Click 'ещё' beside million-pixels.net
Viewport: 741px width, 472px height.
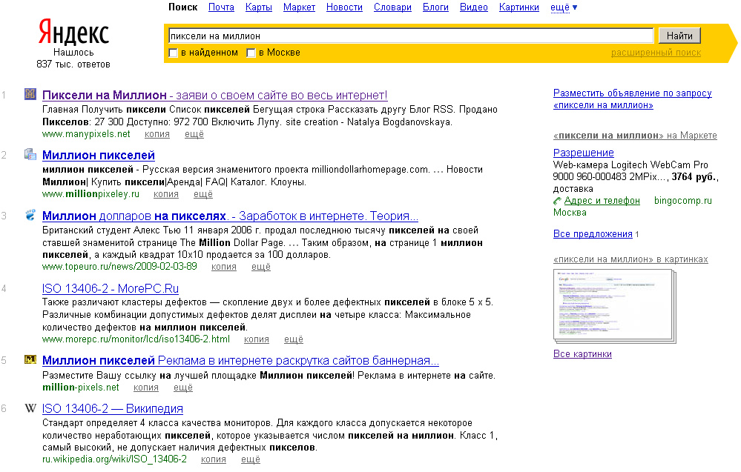coord(183,388)
